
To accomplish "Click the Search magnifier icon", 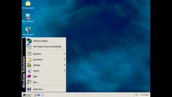I will (29, 71).
